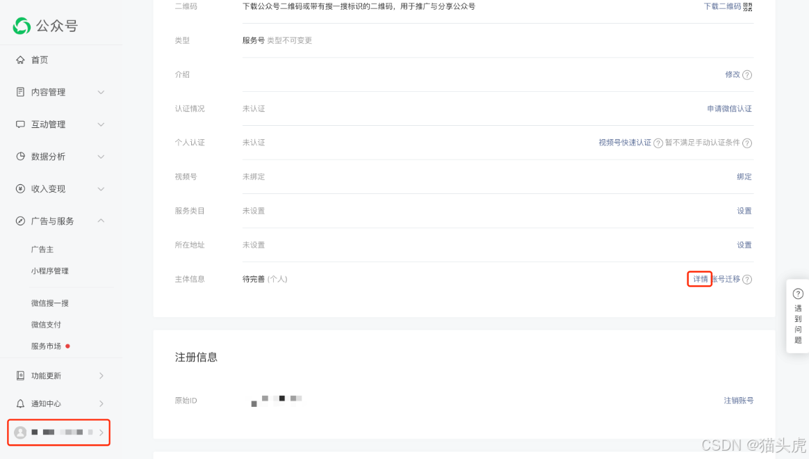Click the 暂不满足手动认证条件 text
The width and height of the screenshot is (809, 459).
tap(702, 143)
